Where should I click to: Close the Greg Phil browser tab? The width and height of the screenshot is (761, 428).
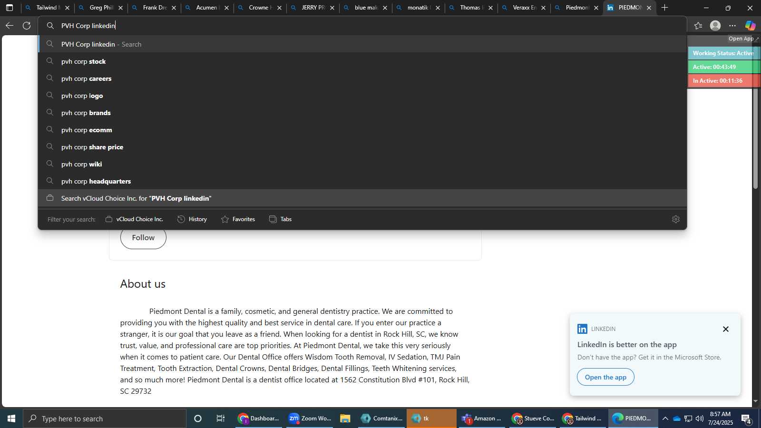click(120, 8)
